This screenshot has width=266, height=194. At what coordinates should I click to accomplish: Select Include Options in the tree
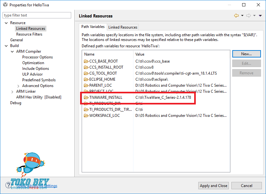click(x=36, y=69)
